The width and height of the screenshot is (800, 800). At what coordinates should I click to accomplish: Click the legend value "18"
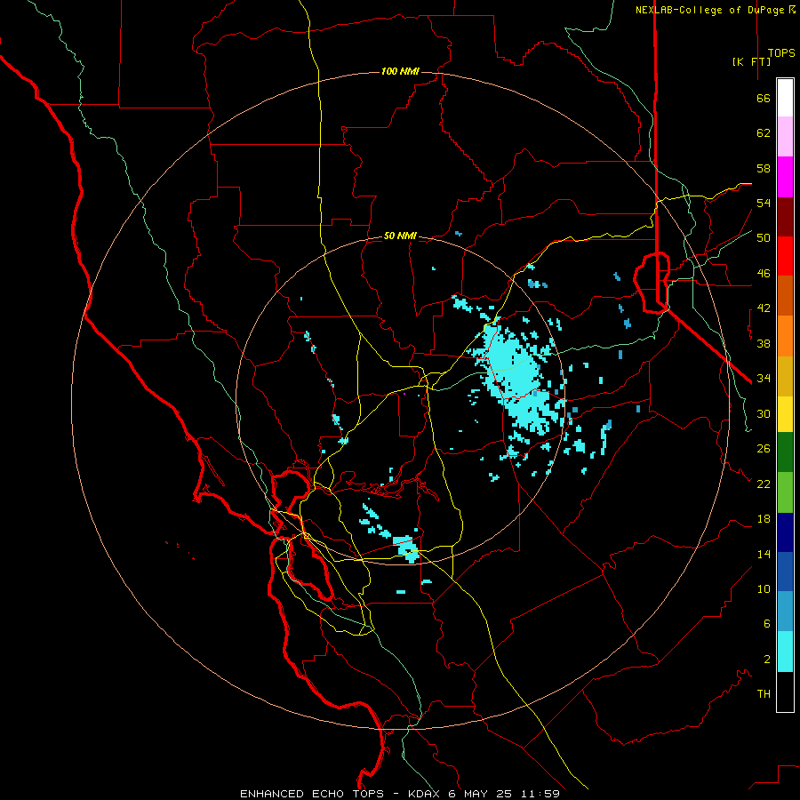pos(764,519)
